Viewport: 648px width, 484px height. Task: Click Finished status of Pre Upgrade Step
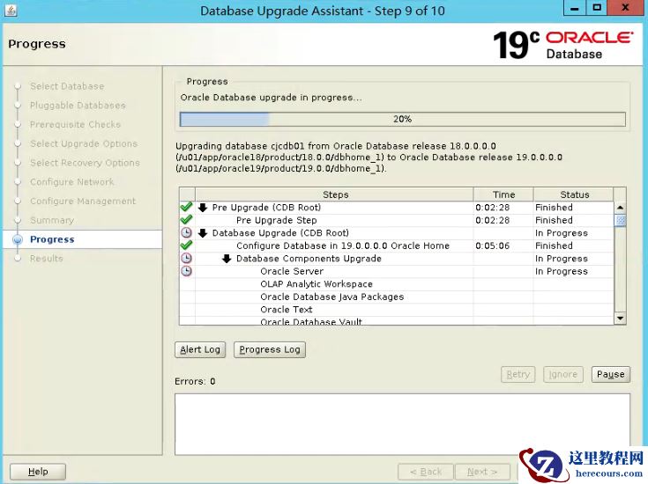554,220
